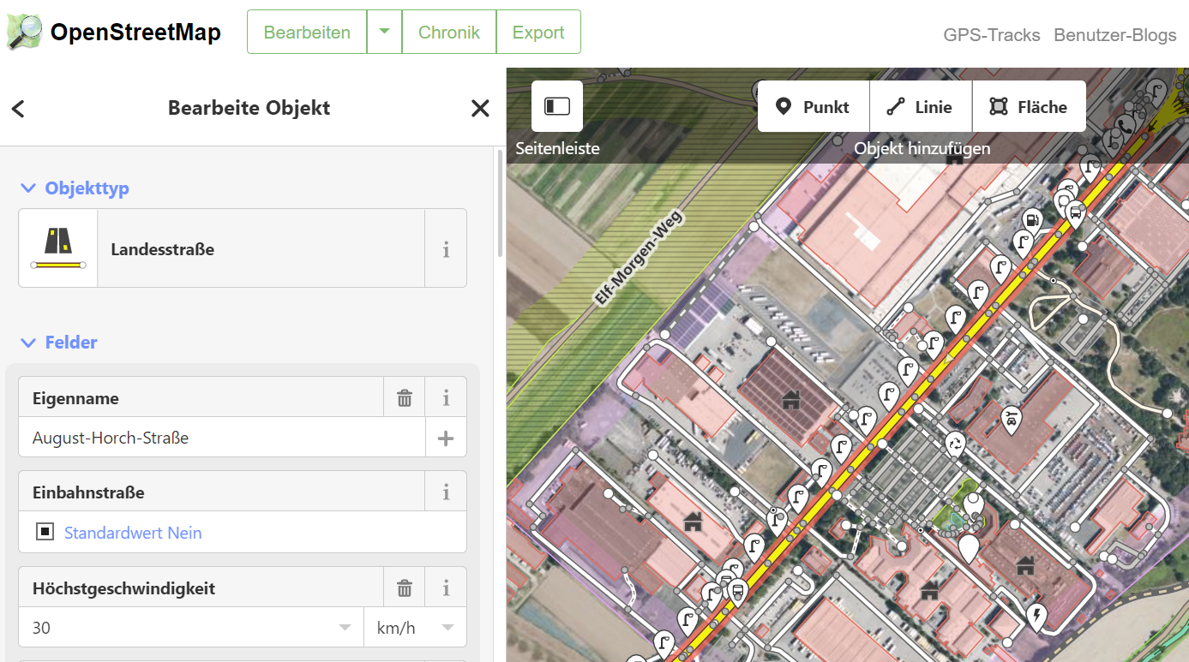The width and height of the screenshot is (1189, 662).
Task: Delete the Eigenname field using its trash icon
Action: click(x=405, y=398)
